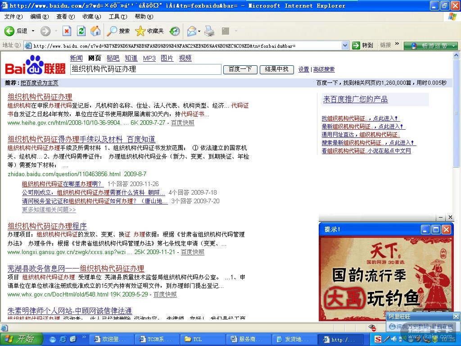Viewport: 461px width, 346px height.
Task: Click the Baidu search input field
Action: click(146, 69)
